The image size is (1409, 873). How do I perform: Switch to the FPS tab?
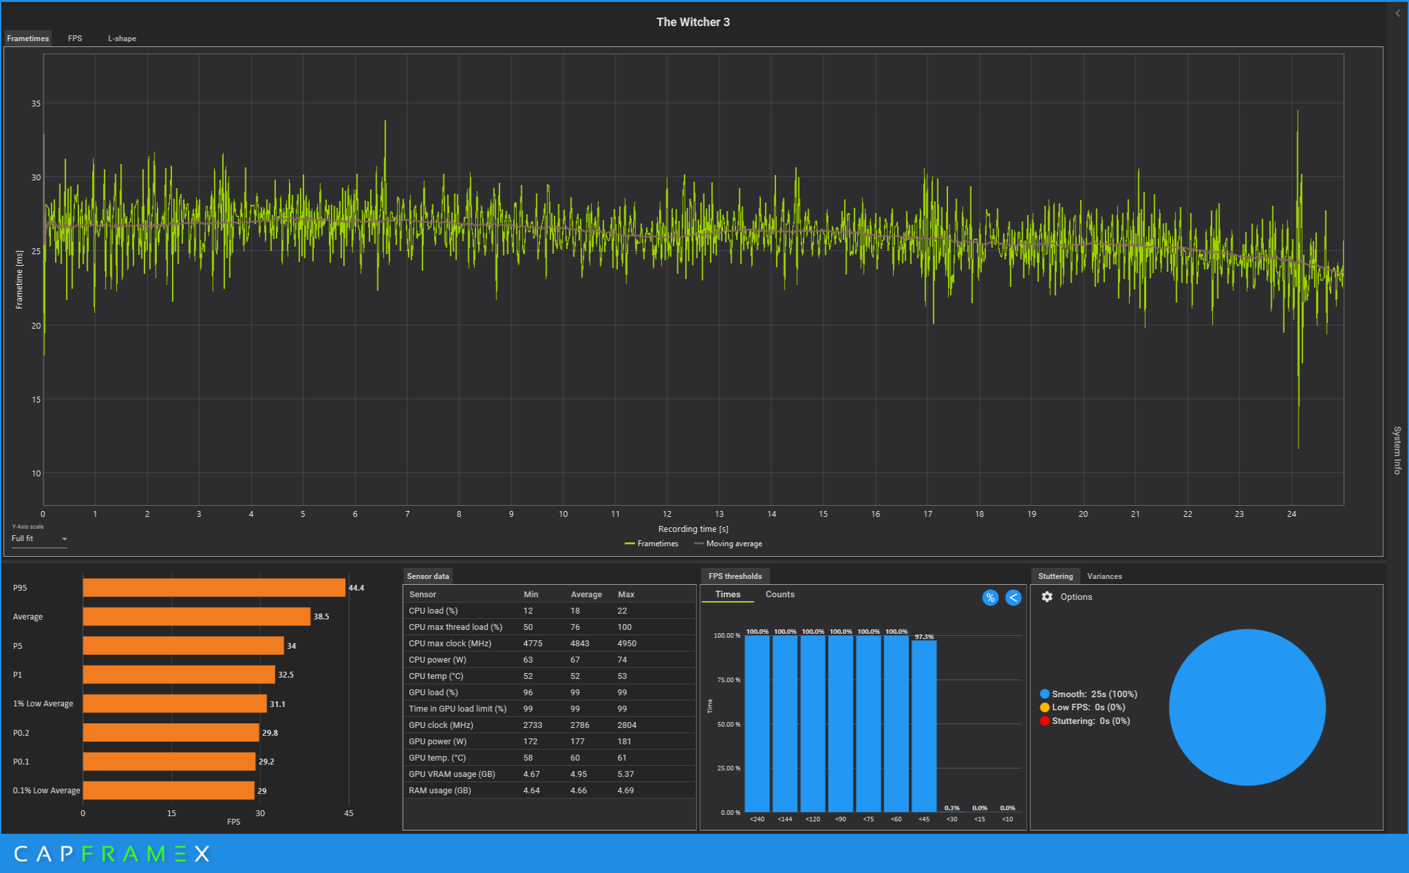[75, 39]
